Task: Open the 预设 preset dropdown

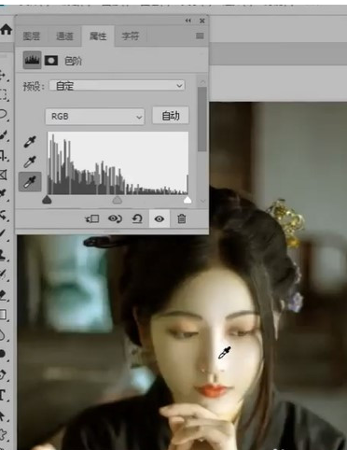Action: pyautogui.click(x=117, y=86)
